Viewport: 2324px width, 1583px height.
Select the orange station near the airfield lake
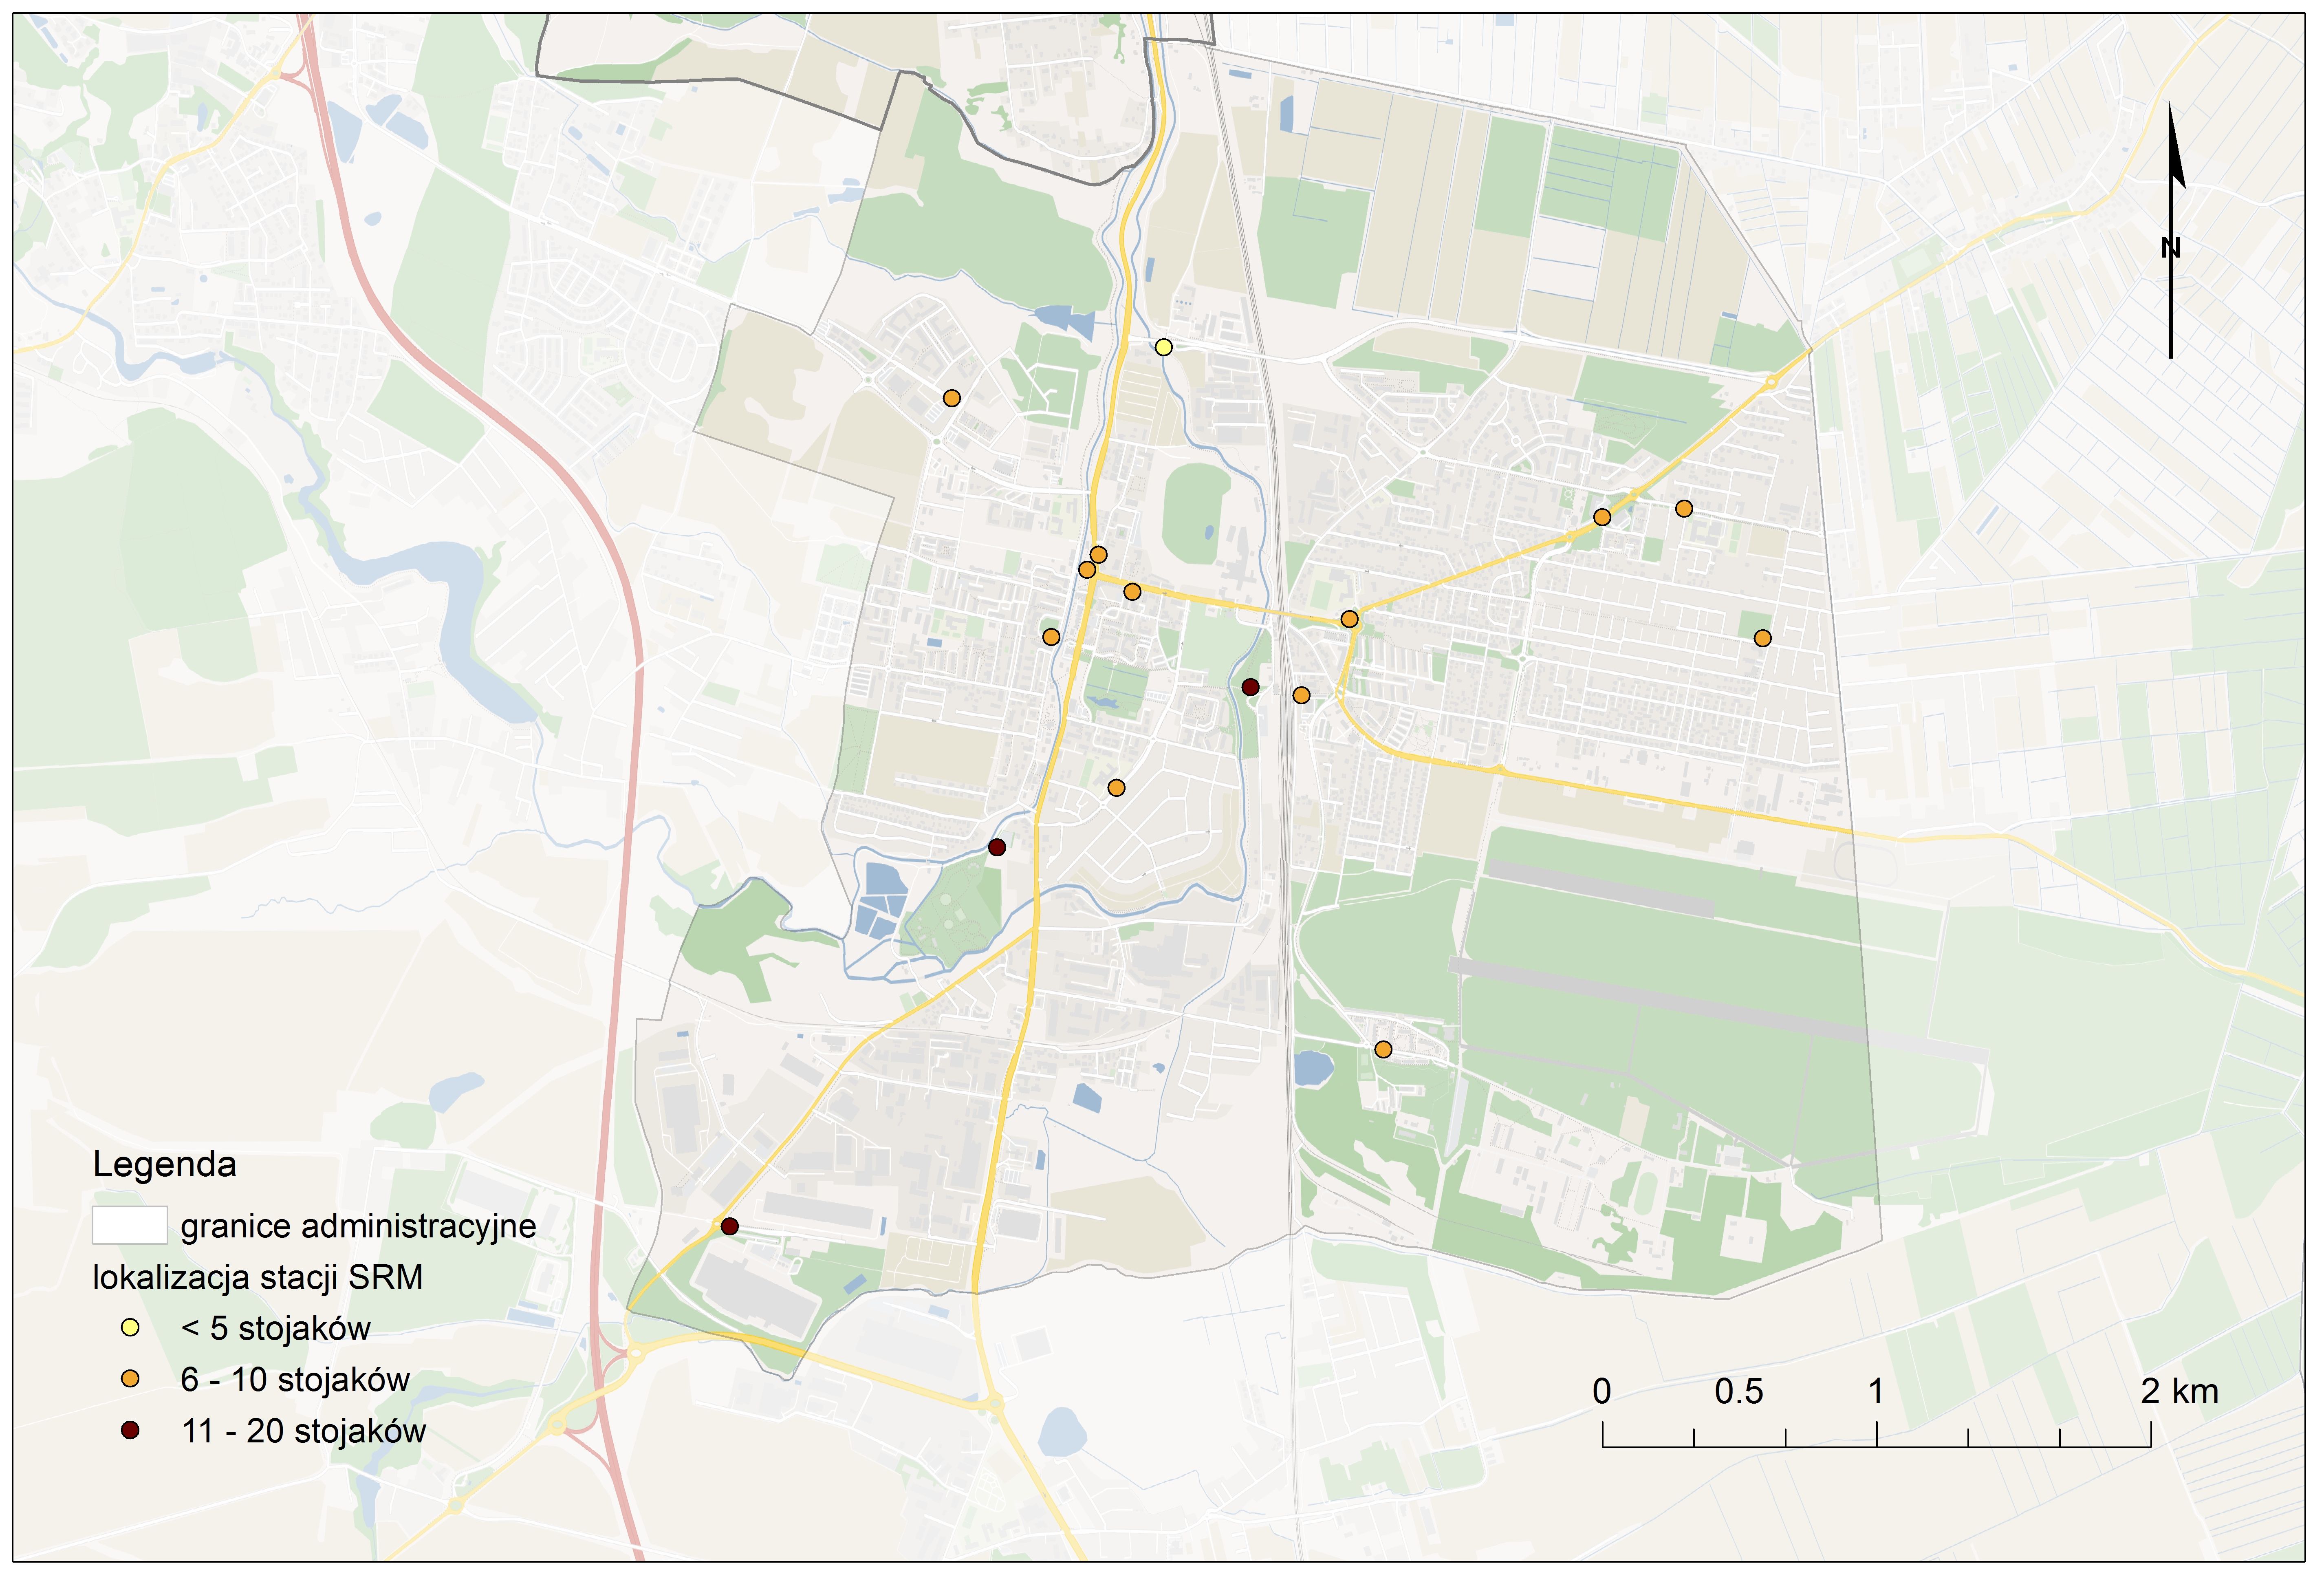(1383, 1049)
